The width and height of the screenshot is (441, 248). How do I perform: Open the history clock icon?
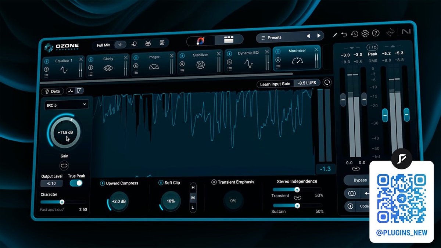(x=354, y=34)
